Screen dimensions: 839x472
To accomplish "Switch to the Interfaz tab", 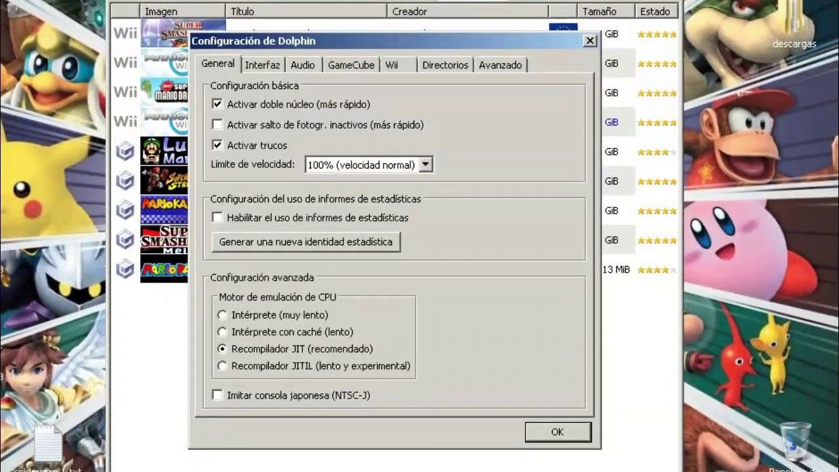I will [x=262, y=65].
